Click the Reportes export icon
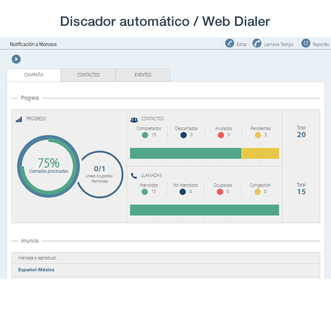 (306, 43)
